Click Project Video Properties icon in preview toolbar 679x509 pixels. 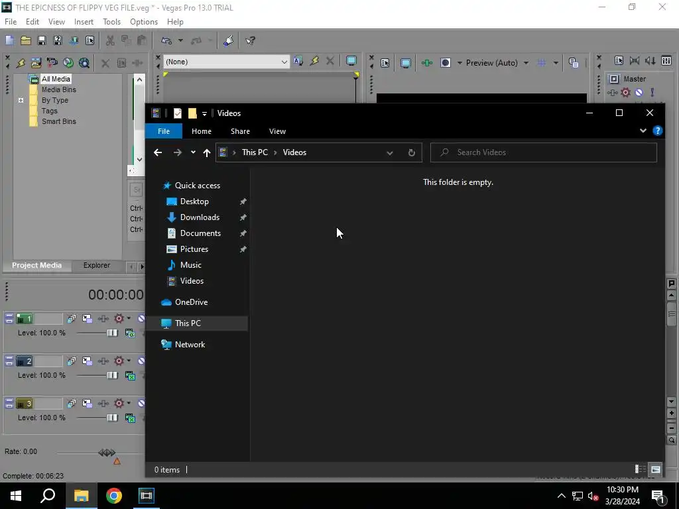385,63
